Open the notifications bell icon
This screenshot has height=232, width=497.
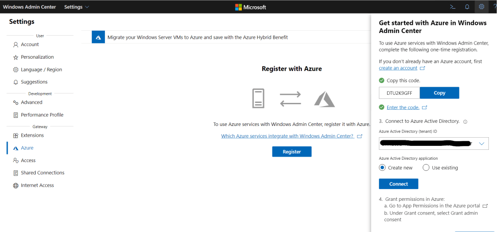[x=467, y=7]
